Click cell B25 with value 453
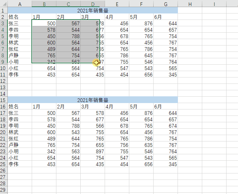This screenshot has width=238, height=194. point(44,164)
